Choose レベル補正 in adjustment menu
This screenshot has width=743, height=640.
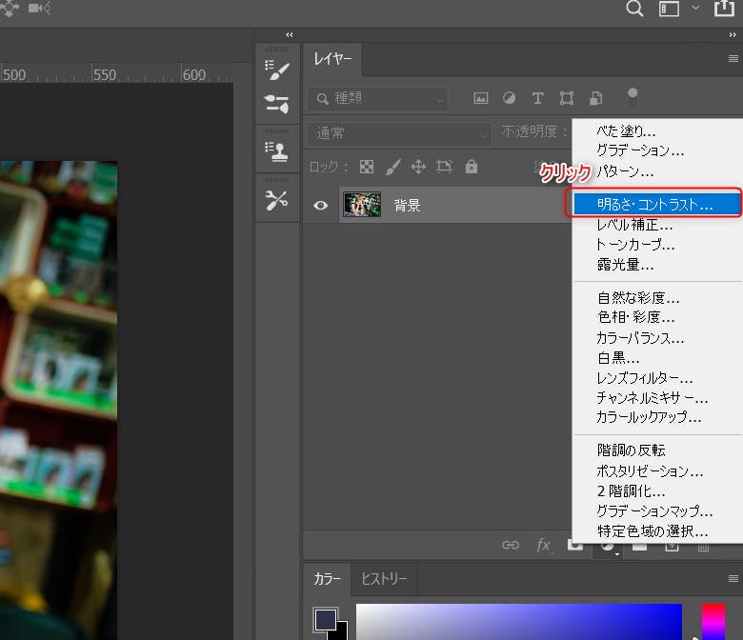pyautogui.click(x=634, y=225)
